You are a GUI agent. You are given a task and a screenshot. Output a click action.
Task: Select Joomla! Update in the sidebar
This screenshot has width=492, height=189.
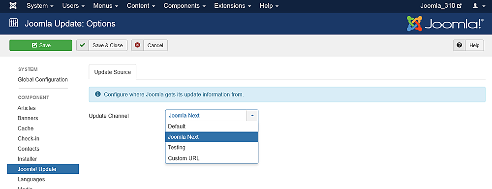(43, 169)
